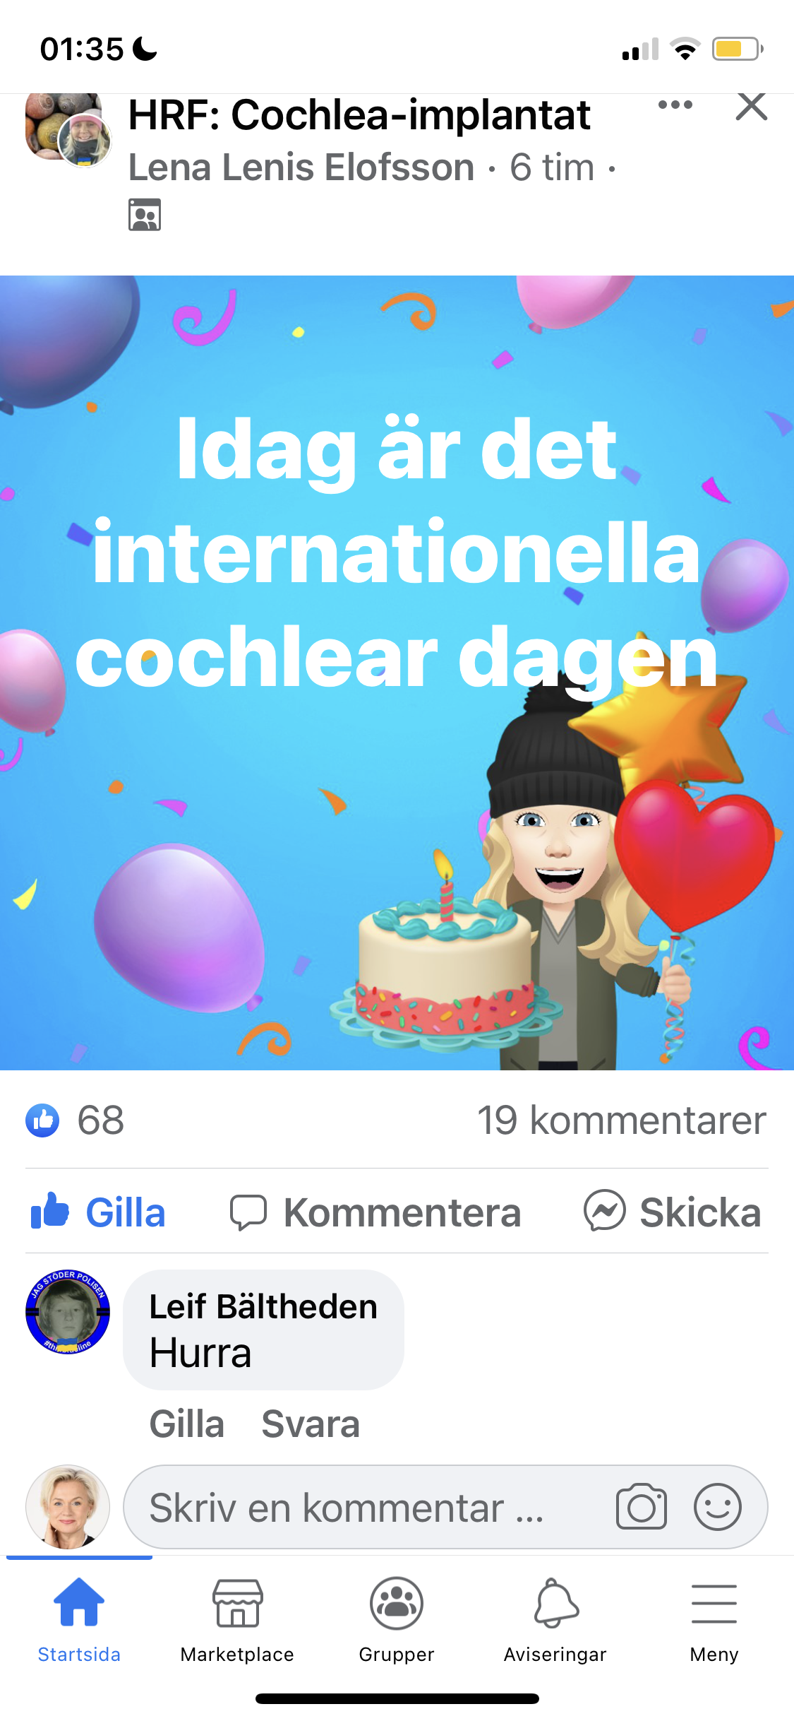The height and width of the screenshot is (1721, 794).
Task: Tap the group members icon under author name
Action: 145,215
